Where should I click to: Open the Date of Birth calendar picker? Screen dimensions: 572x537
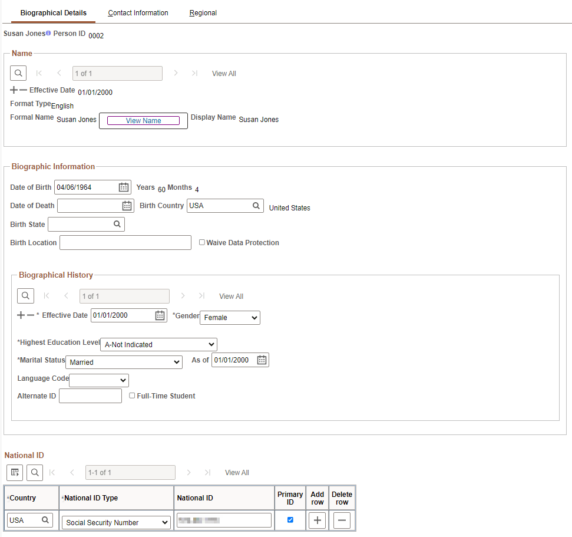coord(123,187)
